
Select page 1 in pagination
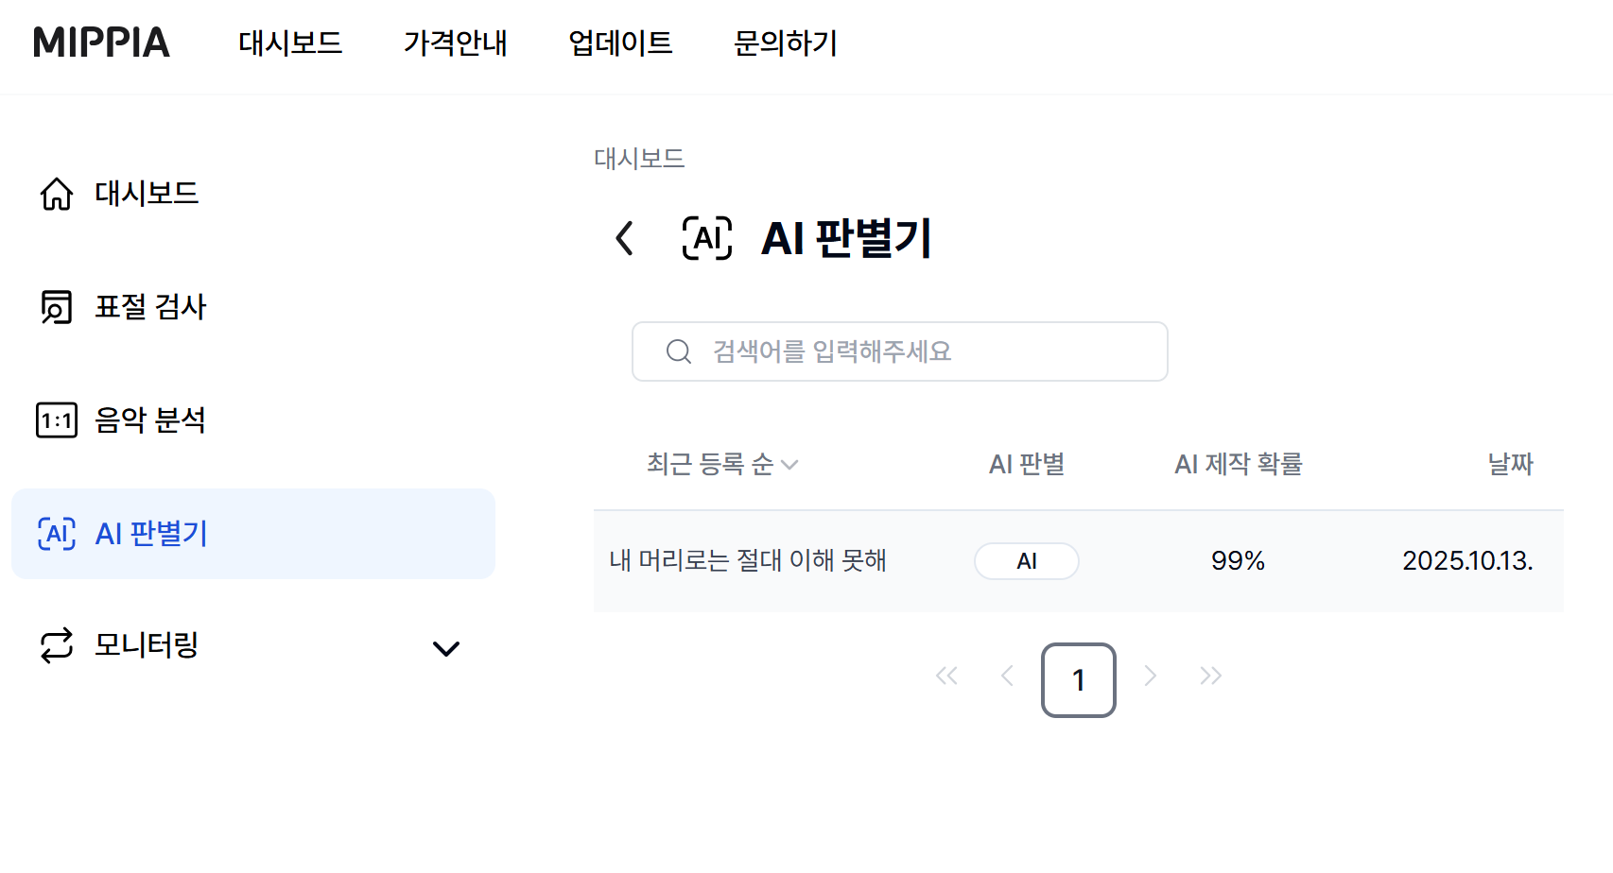tap(1078, 680)
